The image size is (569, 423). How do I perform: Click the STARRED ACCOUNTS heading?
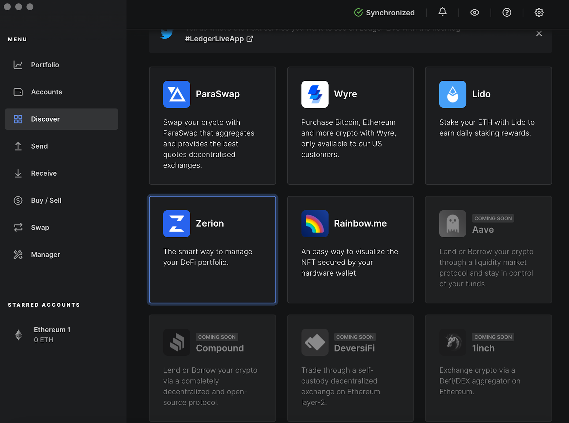click(44, 305)
